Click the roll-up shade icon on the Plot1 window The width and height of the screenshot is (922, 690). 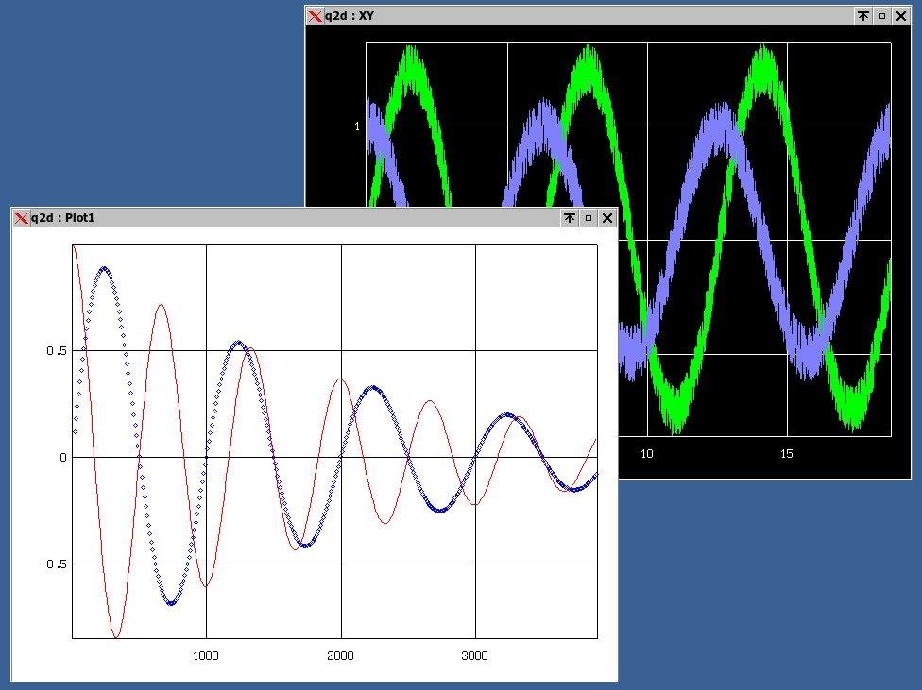(569, 218)
